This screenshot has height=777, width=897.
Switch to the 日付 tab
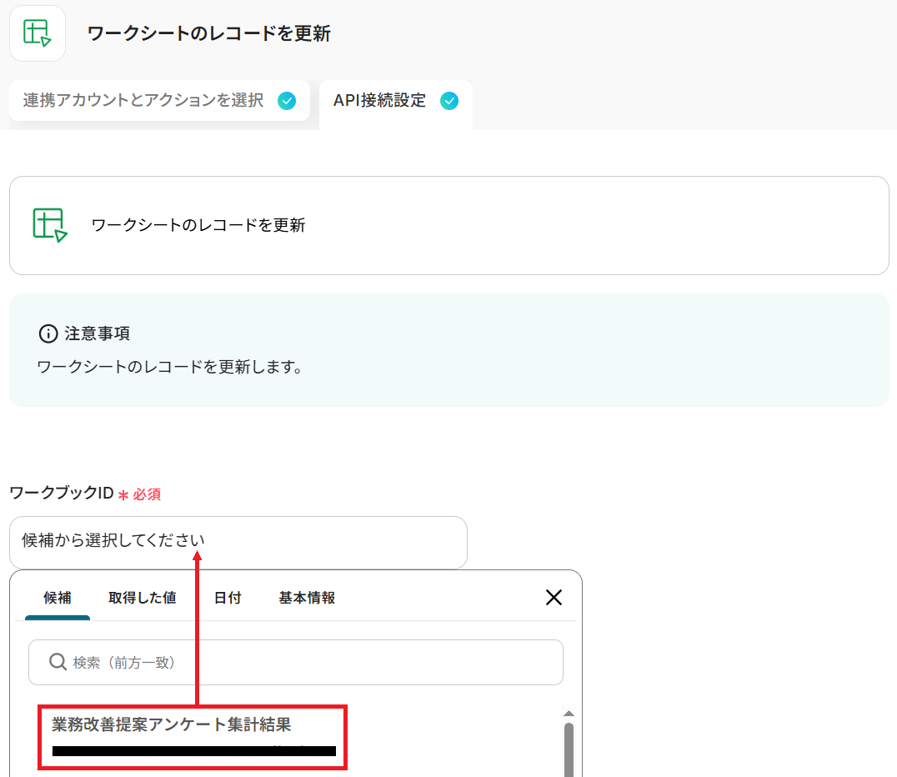click(x=228, y=598)
